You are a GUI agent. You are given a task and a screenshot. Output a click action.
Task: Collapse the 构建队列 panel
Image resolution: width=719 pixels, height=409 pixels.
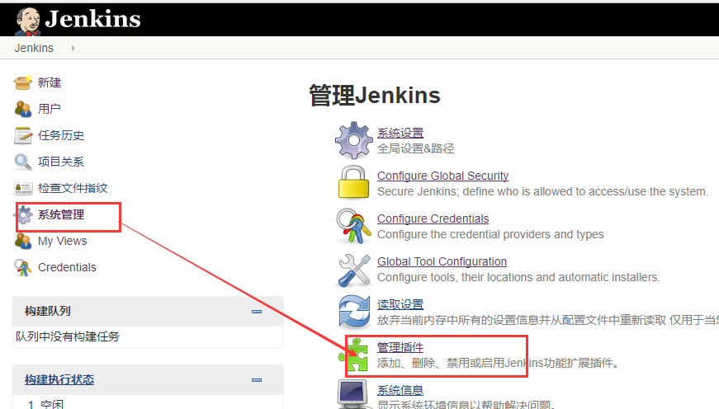[x=257, y=312]
